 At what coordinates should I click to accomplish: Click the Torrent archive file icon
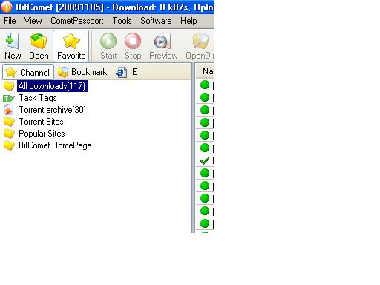coord(9,110)
